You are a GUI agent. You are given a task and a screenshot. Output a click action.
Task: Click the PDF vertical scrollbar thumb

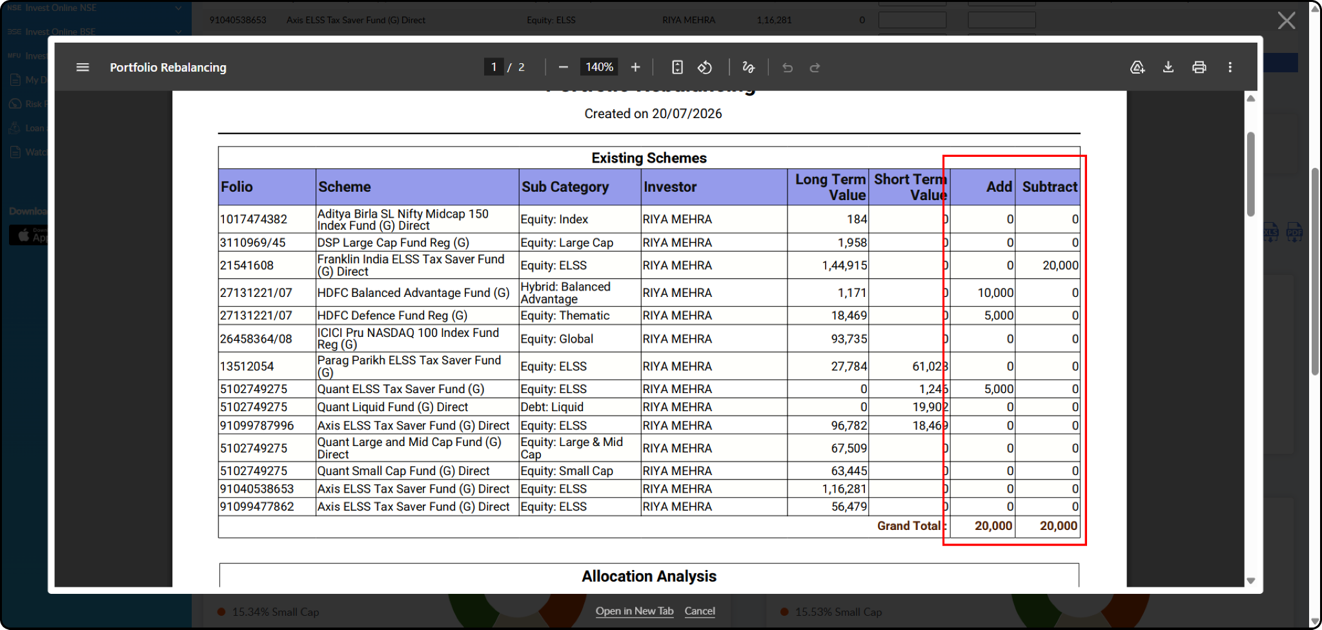(x=1251, y=174)
